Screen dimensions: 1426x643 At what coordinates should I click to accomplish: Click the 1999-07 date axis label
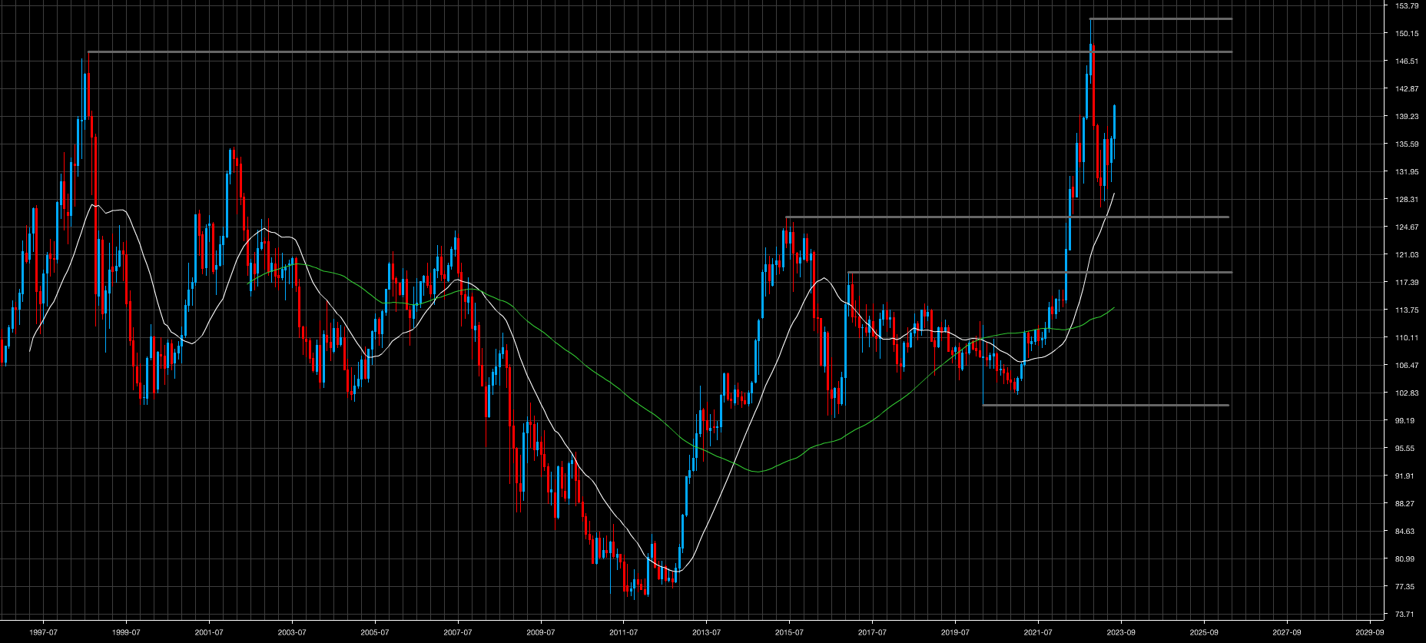pyautogui.click(x=126, y=633)
